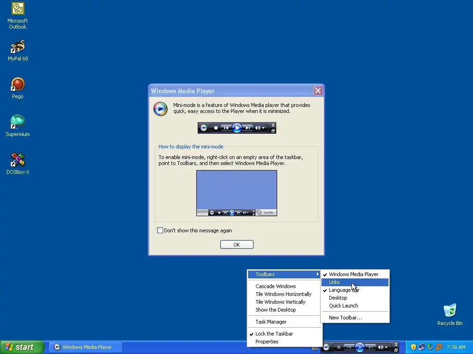Viewport: 473px width, 354px height.
Task: Enable the Links toolbar
Action: [355, 282]
